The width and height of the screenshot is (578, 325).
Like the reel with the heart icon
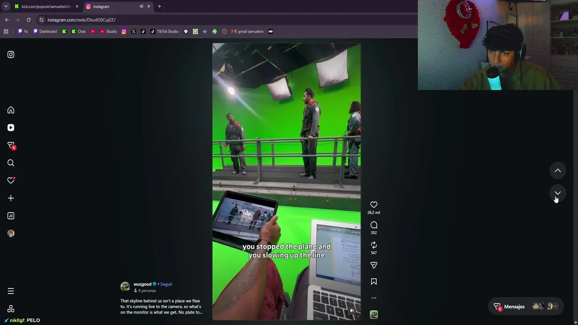click(x=374, y=205)
